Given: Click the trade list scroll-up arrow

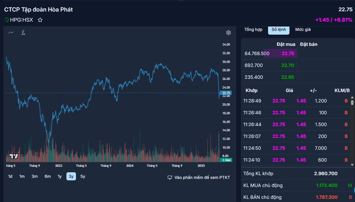Looking at the screenshot, I should [352, 98].
